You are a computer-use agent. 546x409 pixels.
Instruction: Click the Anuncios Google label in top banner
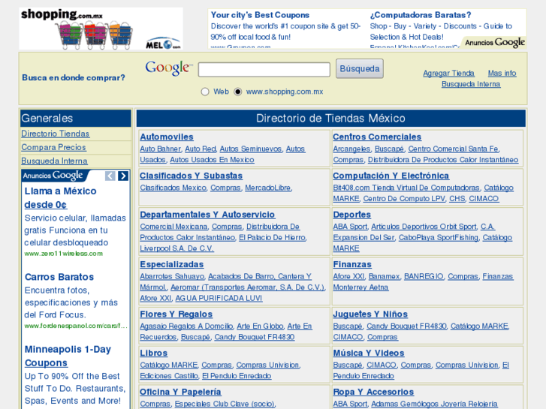(495, 43)
